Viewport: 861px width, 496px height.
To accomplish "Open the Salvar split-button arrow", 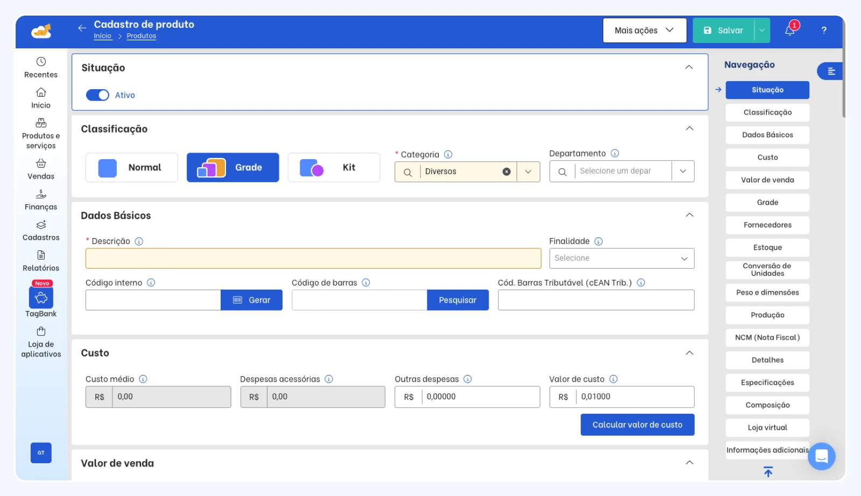I will [762, 31].
